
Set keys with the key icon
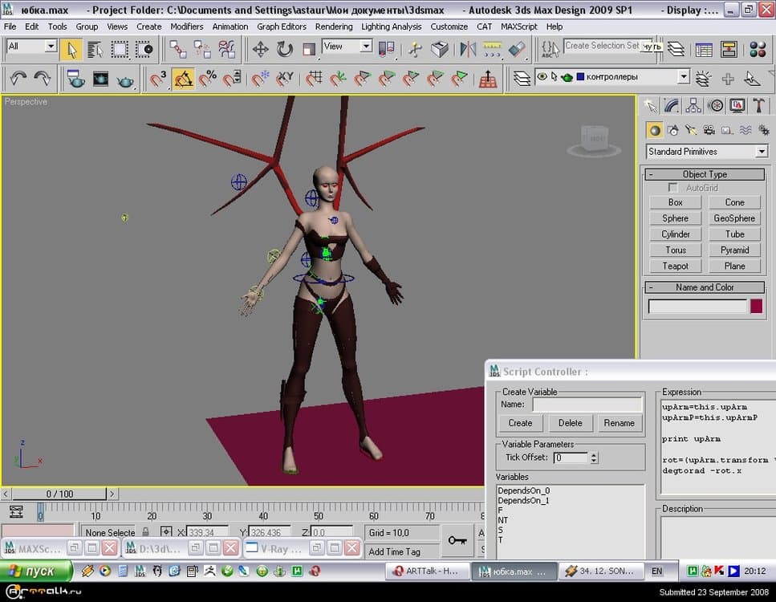(457, 540)
